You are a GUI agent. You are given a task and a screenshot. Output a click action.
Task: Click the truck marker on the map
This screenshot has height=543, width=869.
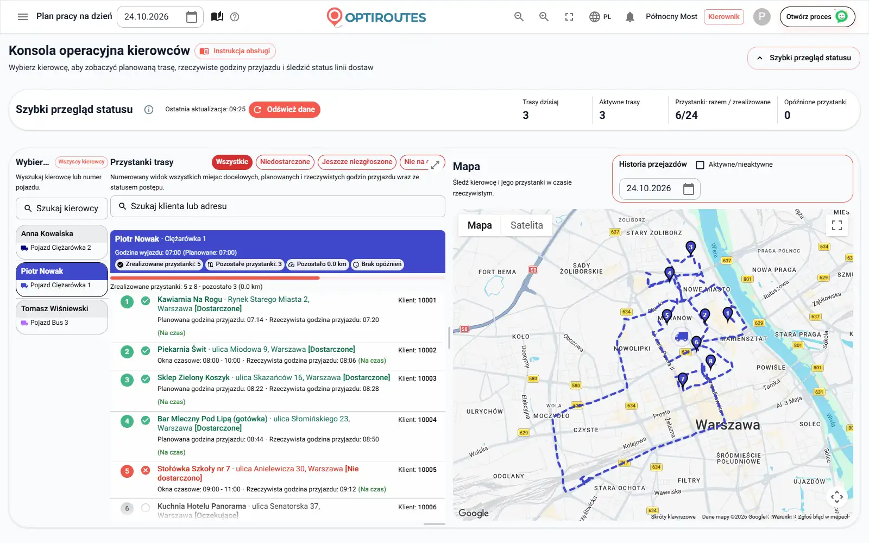pos(681,337)
